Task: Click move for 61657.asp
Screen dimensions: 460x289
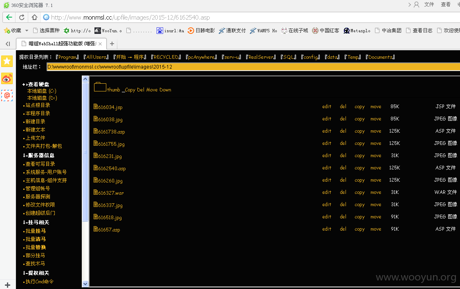Action: [x=376, y=229]
